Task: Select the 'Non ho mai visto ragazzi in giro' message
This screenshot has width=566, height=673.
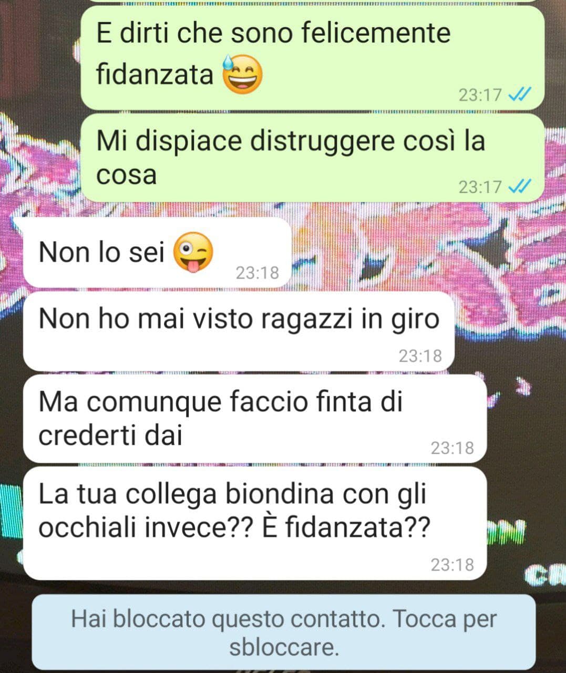Action: click(238, 332)
